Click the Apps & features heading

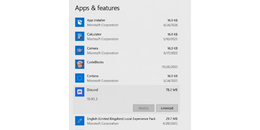coord(97,8)
